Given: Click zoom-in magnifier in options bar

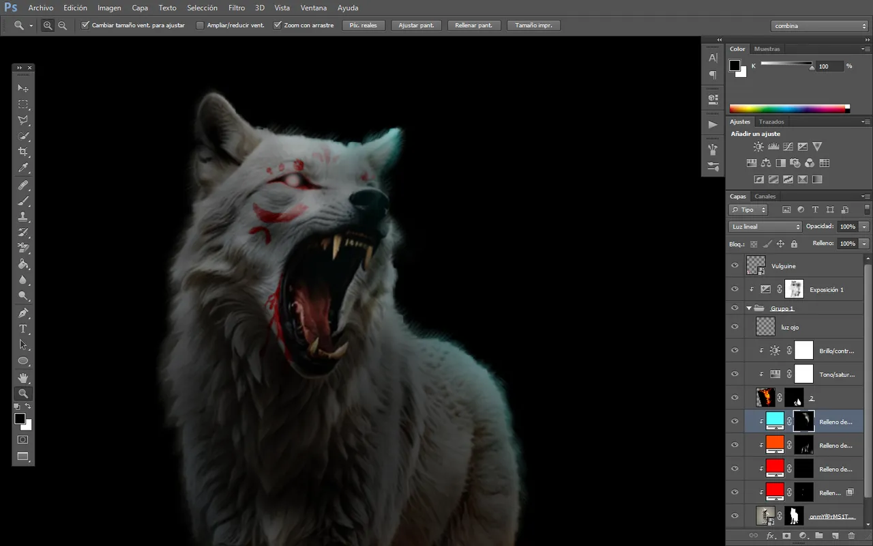Looking at the screenshot, I should point(48,25).
